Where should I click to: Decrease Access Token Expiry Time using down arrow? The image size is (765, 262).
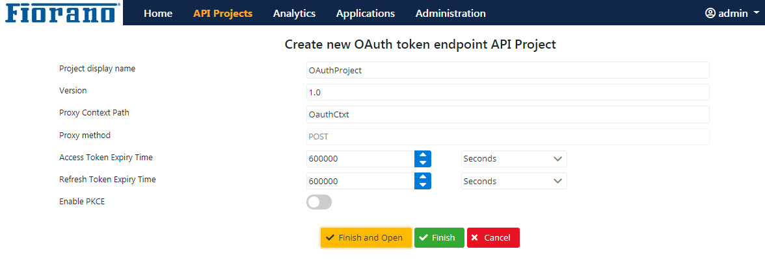click(x=423, y=163)
